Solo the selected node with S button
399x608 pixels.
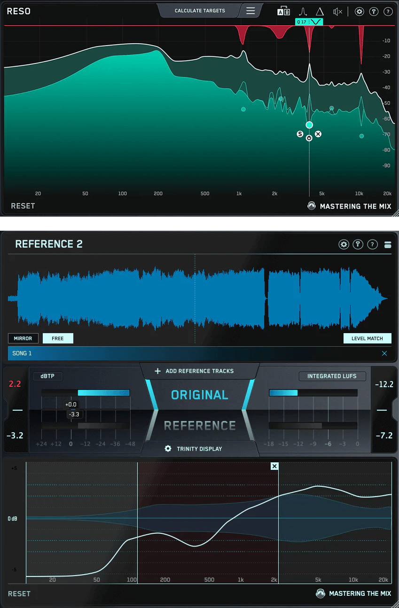pos(300,134)
